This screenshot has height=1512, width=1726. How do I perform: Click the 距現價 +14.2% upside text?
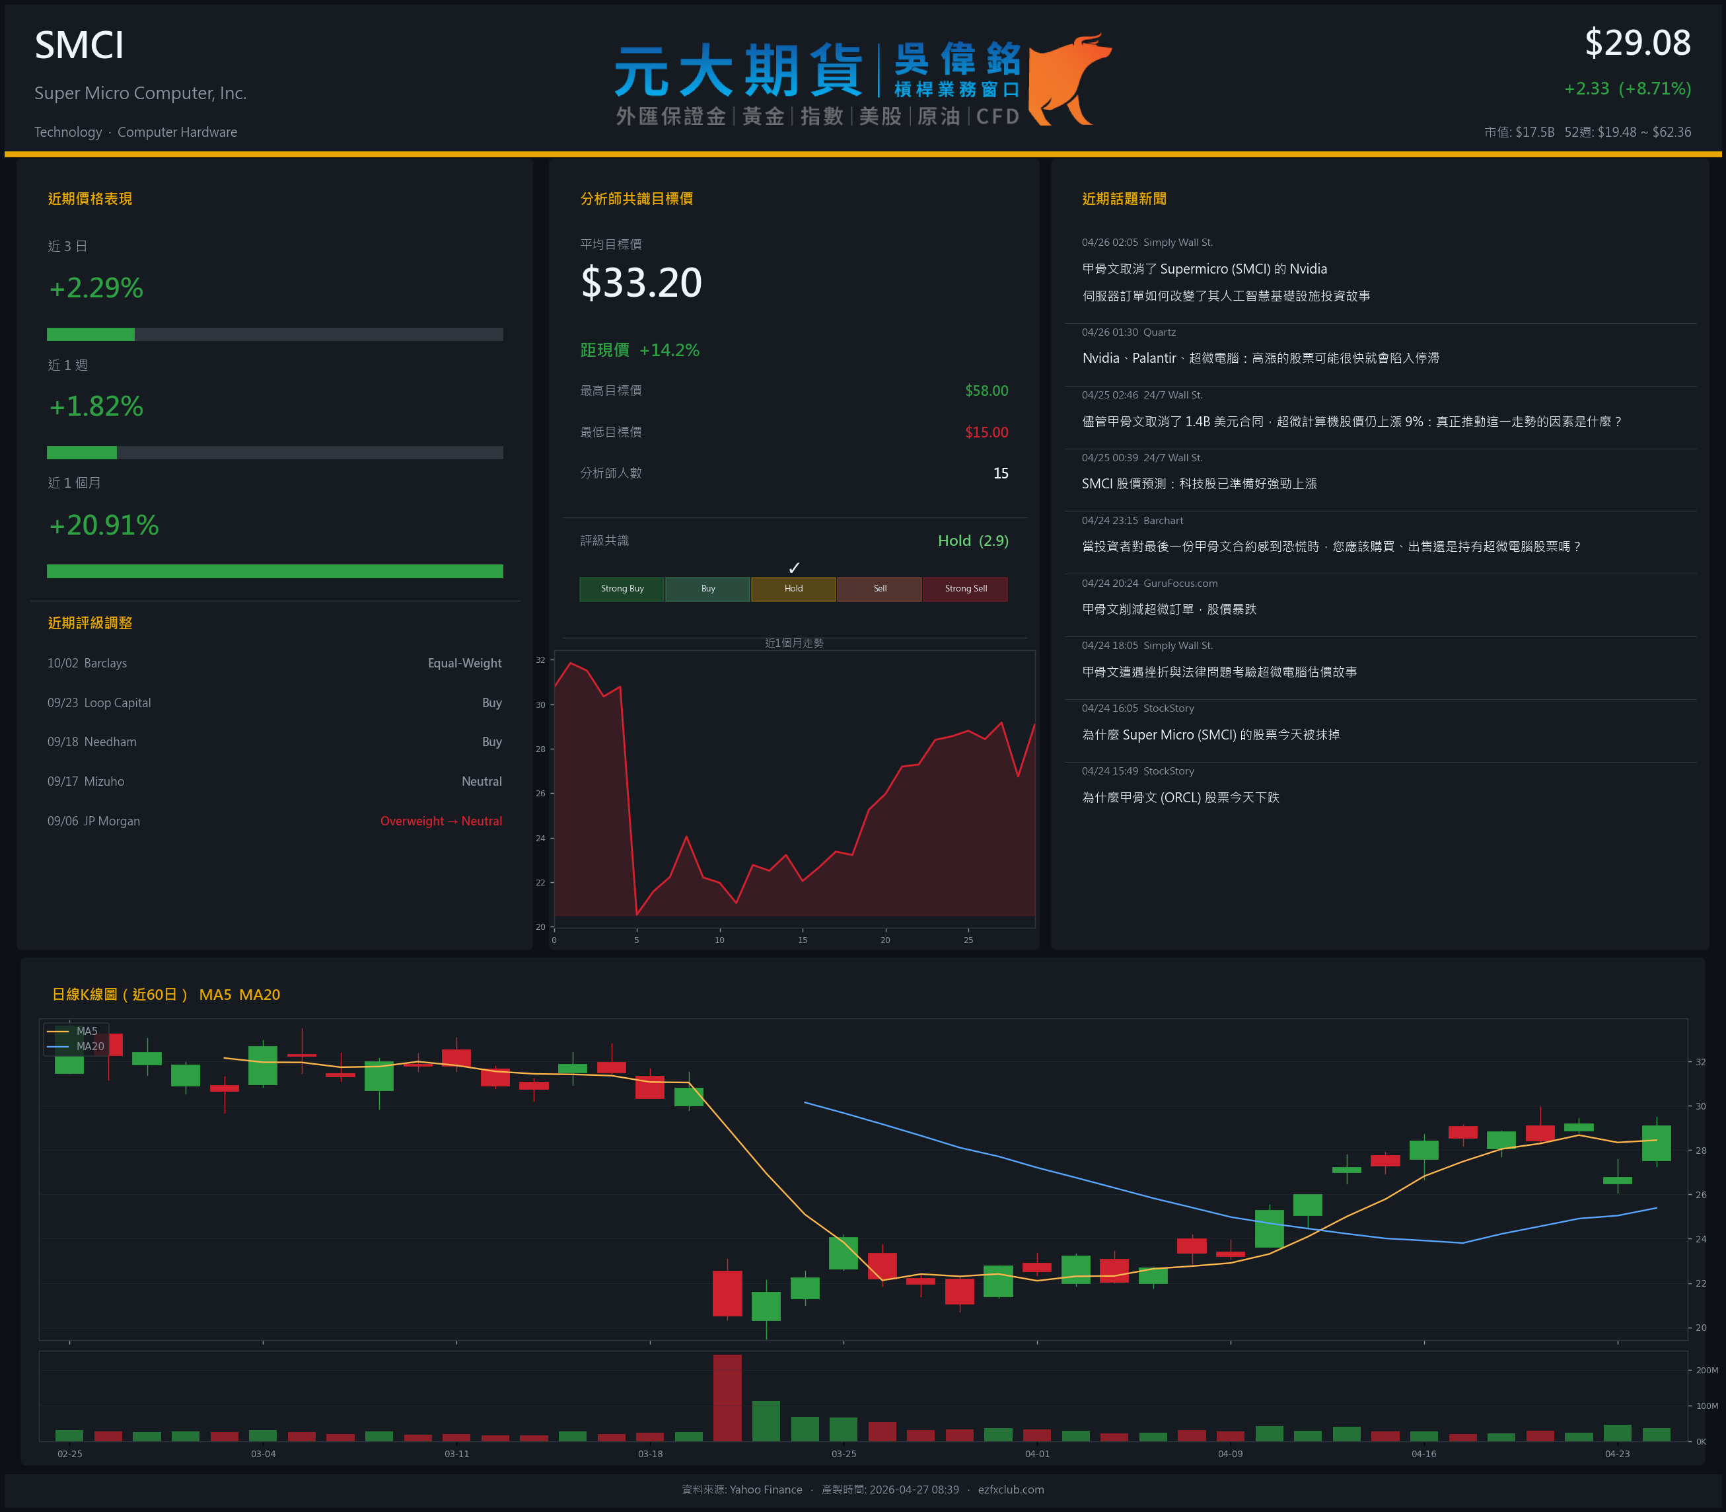tap(640, 350)
